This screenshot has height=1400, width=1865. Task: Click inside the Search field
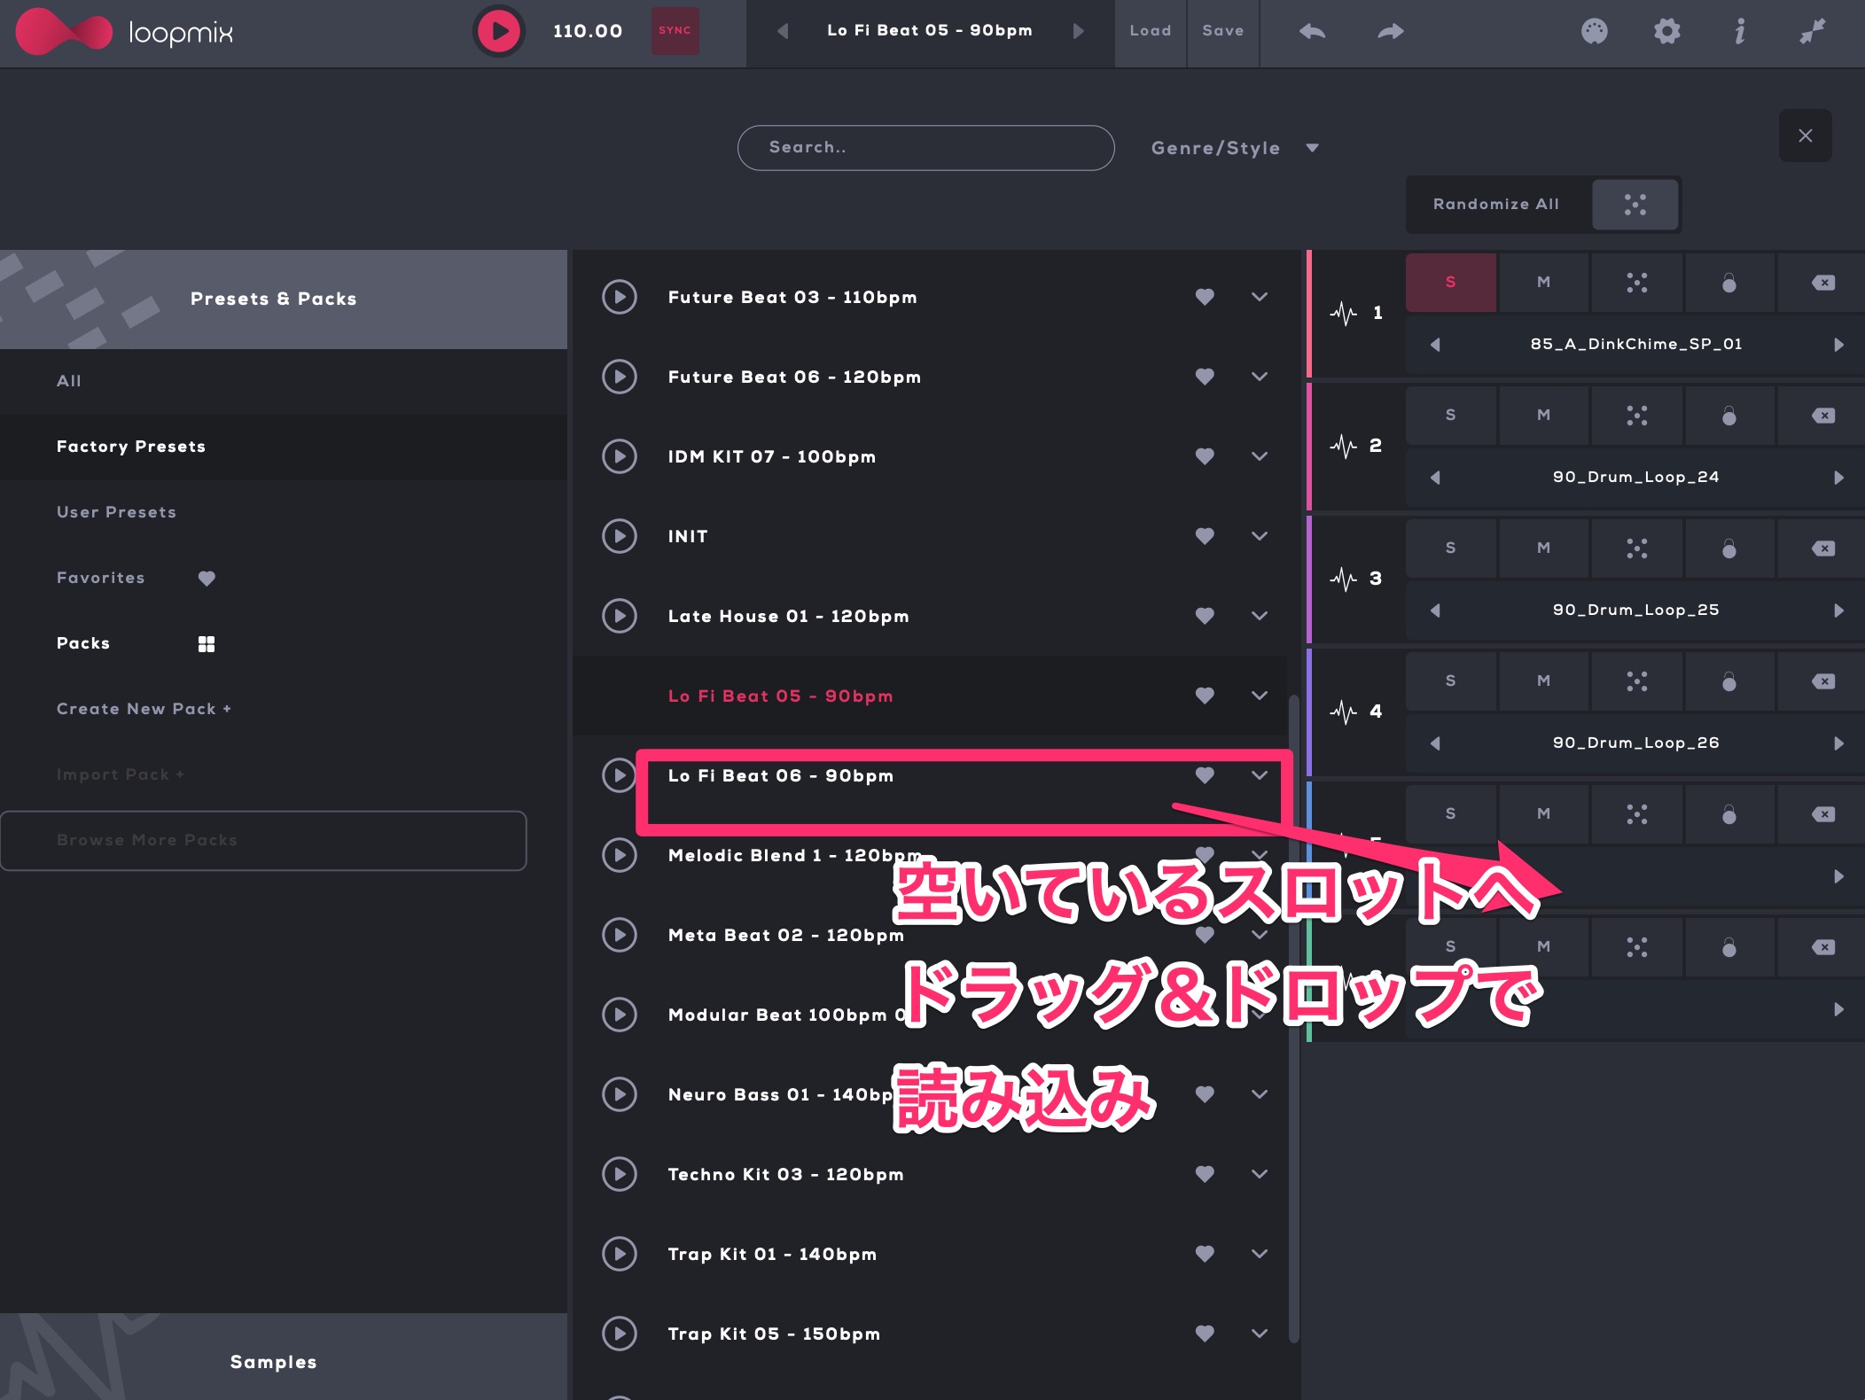[925, 148]
